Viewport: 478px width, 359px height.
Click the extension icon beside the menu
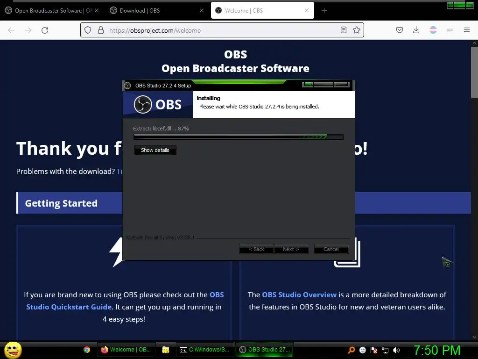450,30
